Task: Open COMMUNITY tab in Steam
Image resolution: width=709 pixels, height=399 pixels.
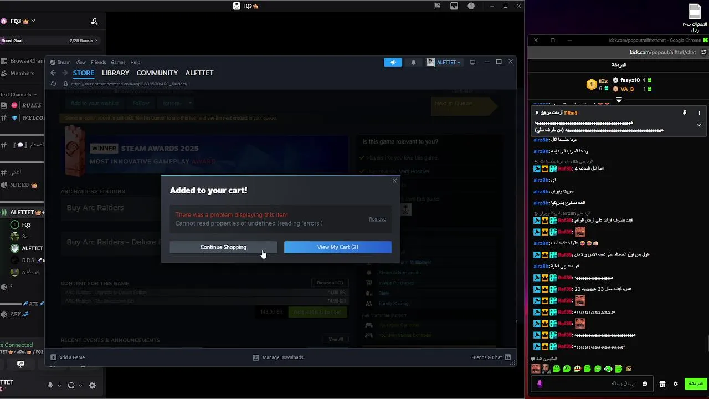Action: [x=157, y=73]
